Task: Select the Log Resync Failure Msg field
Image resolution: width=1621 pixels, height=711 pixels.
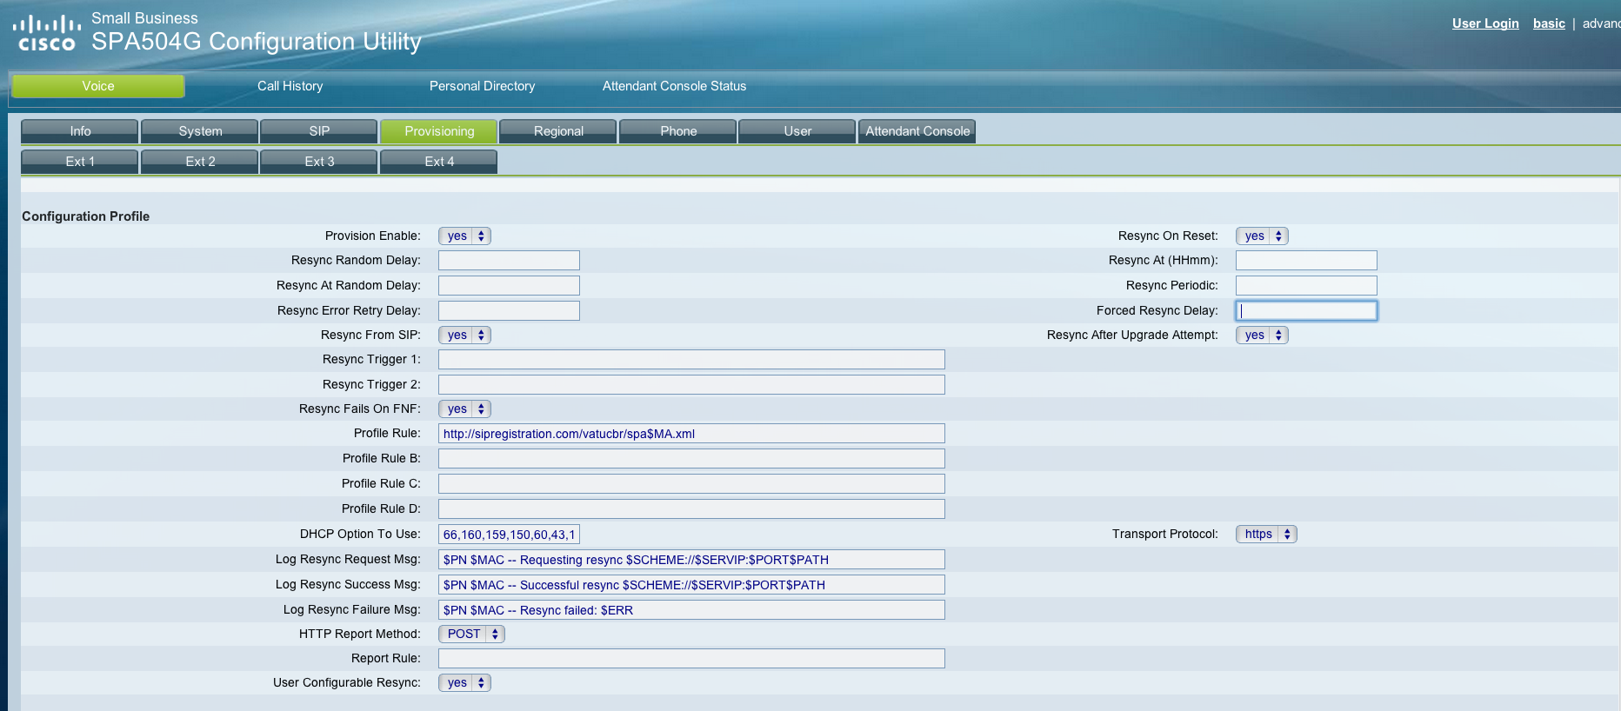Action: (x=691, y=610)
